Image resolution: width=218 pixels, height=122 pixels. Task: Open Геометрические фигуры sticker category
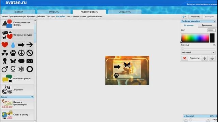(17, 24)
